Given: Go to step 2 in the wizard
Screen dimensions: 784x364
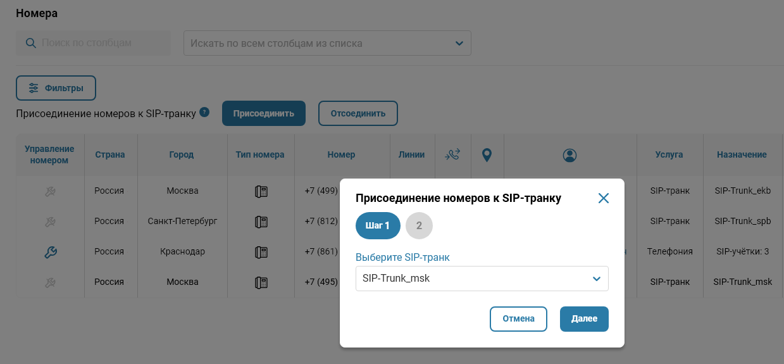Looking at the screenshot, I should pos(419,226).
